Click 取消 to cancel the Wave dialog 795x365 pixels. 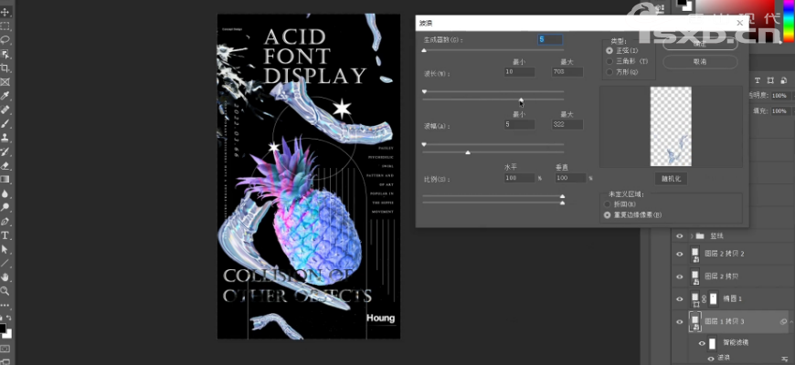pos(700,61)
